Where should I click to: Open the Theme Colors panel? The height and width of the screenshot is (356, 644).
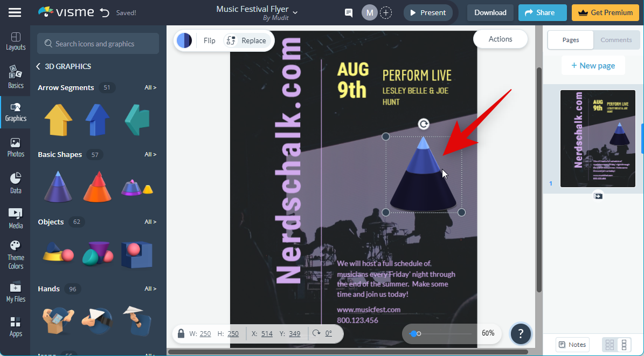[x=16, y=255]
